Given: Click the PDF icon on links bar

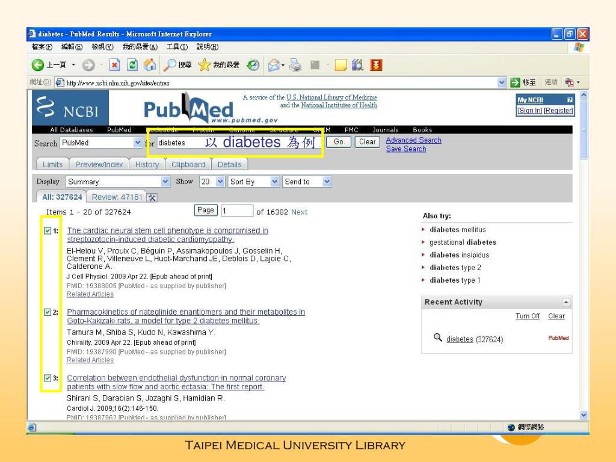Looking at the screenshot, I should point(569,82).
